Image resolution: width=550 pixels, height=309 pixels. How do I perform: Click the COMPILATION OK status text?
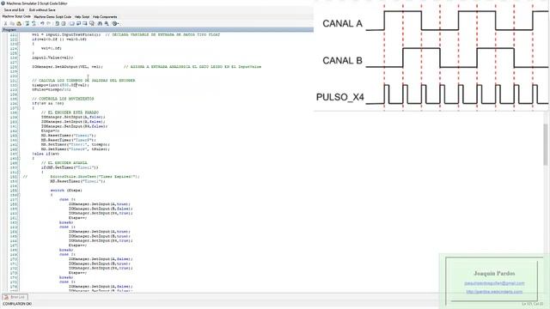pos(17,304)
